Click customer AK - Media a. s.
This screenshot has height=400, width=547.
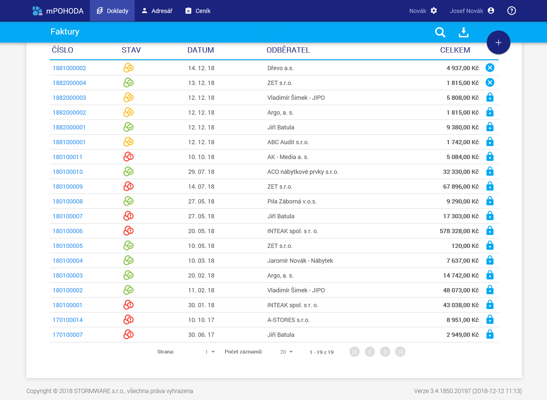click(x=288, y=157)
